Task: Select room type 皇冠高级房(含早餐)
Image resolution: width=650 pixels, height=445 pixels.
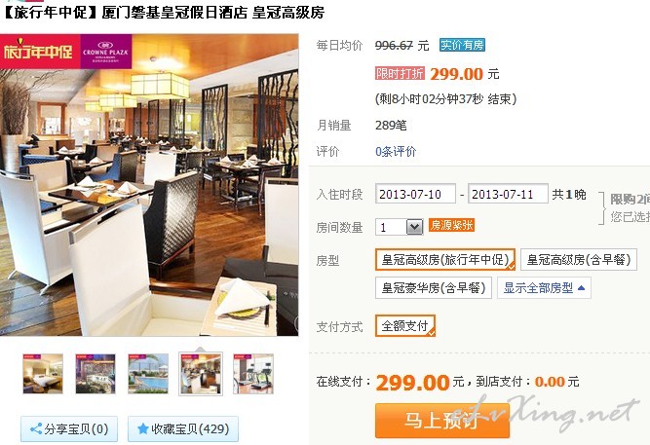Action: [x=579, y=260]
